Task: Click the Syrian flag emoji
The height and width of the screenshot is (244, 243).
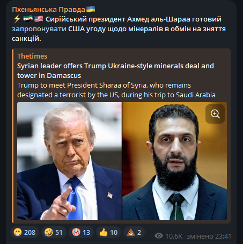Action: (x=28, y=19)
